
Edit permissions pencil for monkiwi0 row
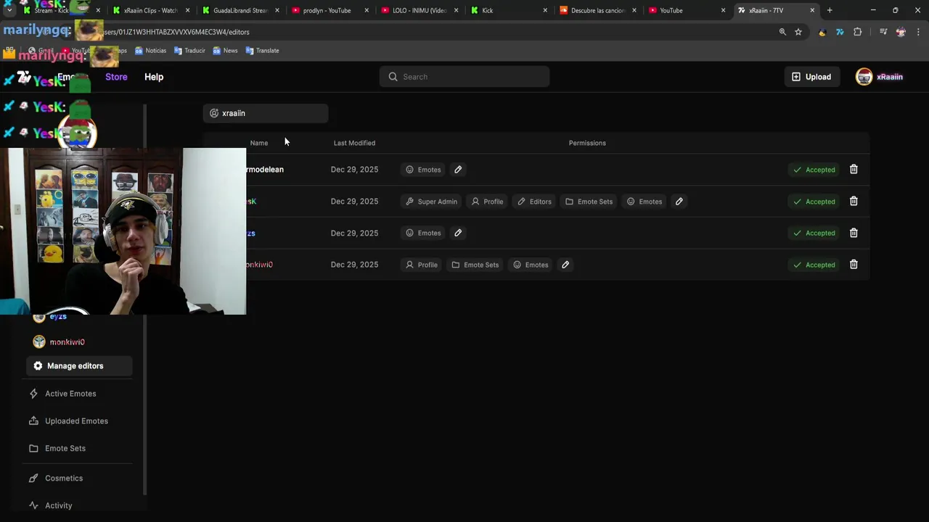click(x=565, y=265)
